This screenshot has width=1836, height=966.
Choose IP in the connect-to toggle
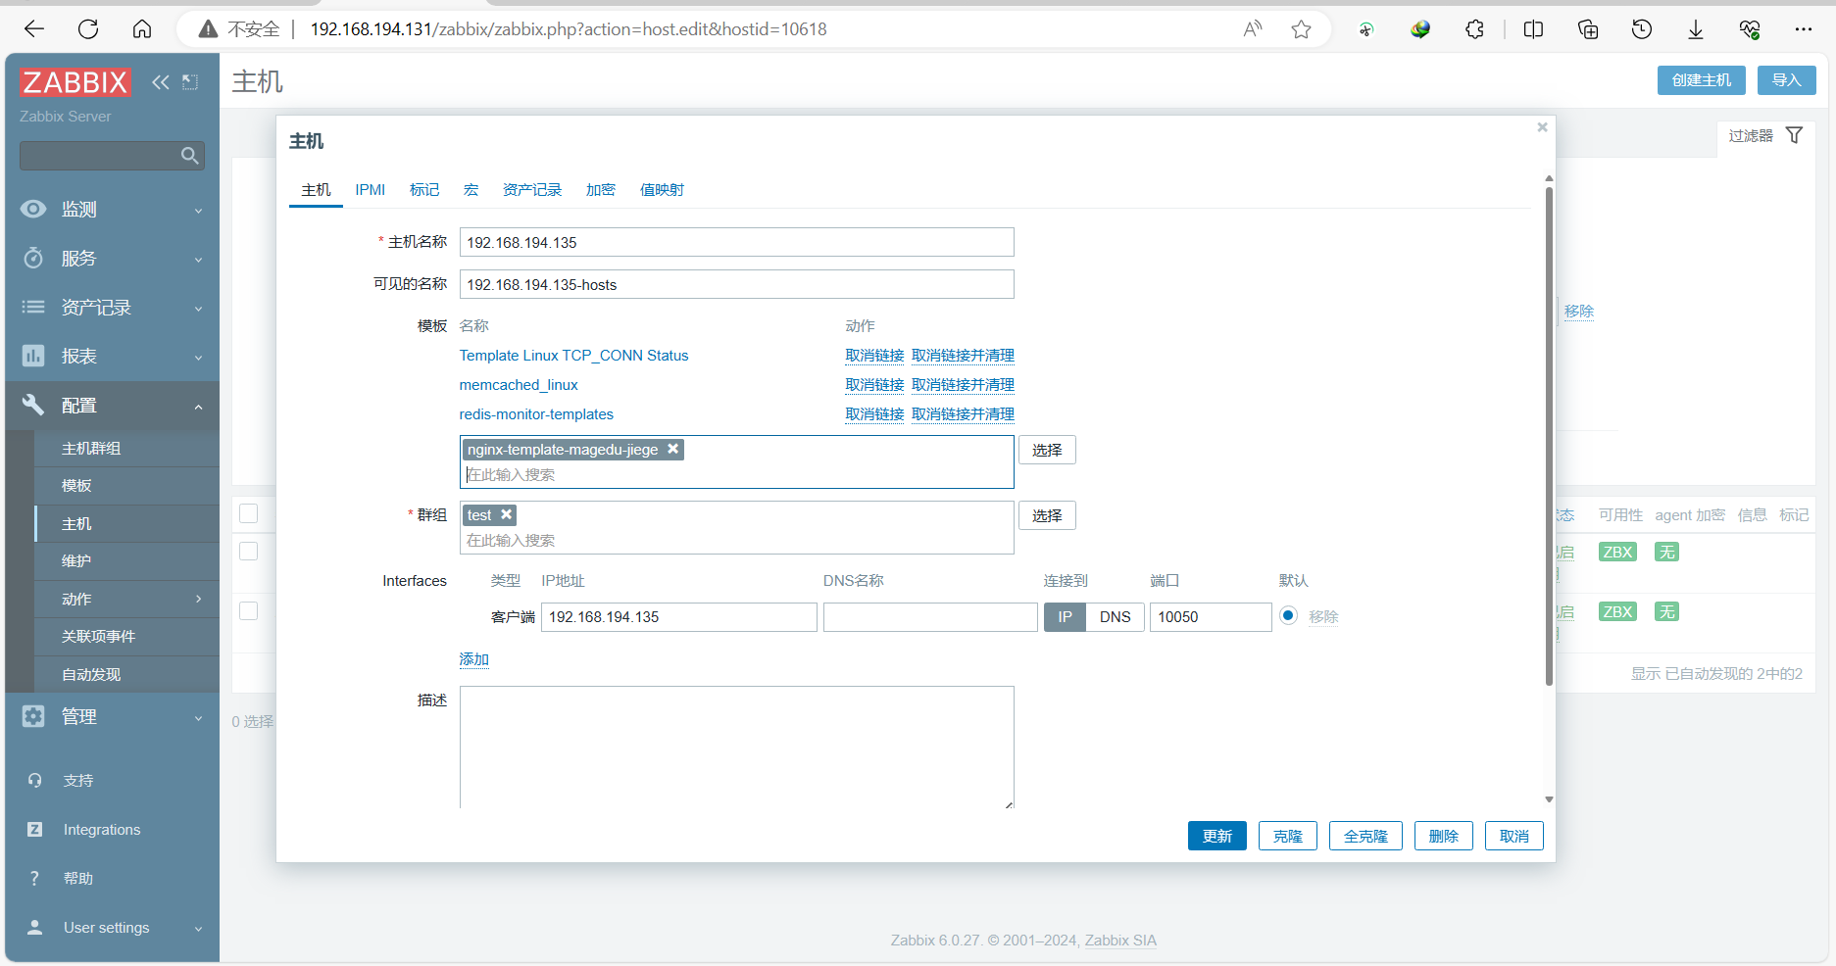pyautogui.click(x=1065, y=617)
